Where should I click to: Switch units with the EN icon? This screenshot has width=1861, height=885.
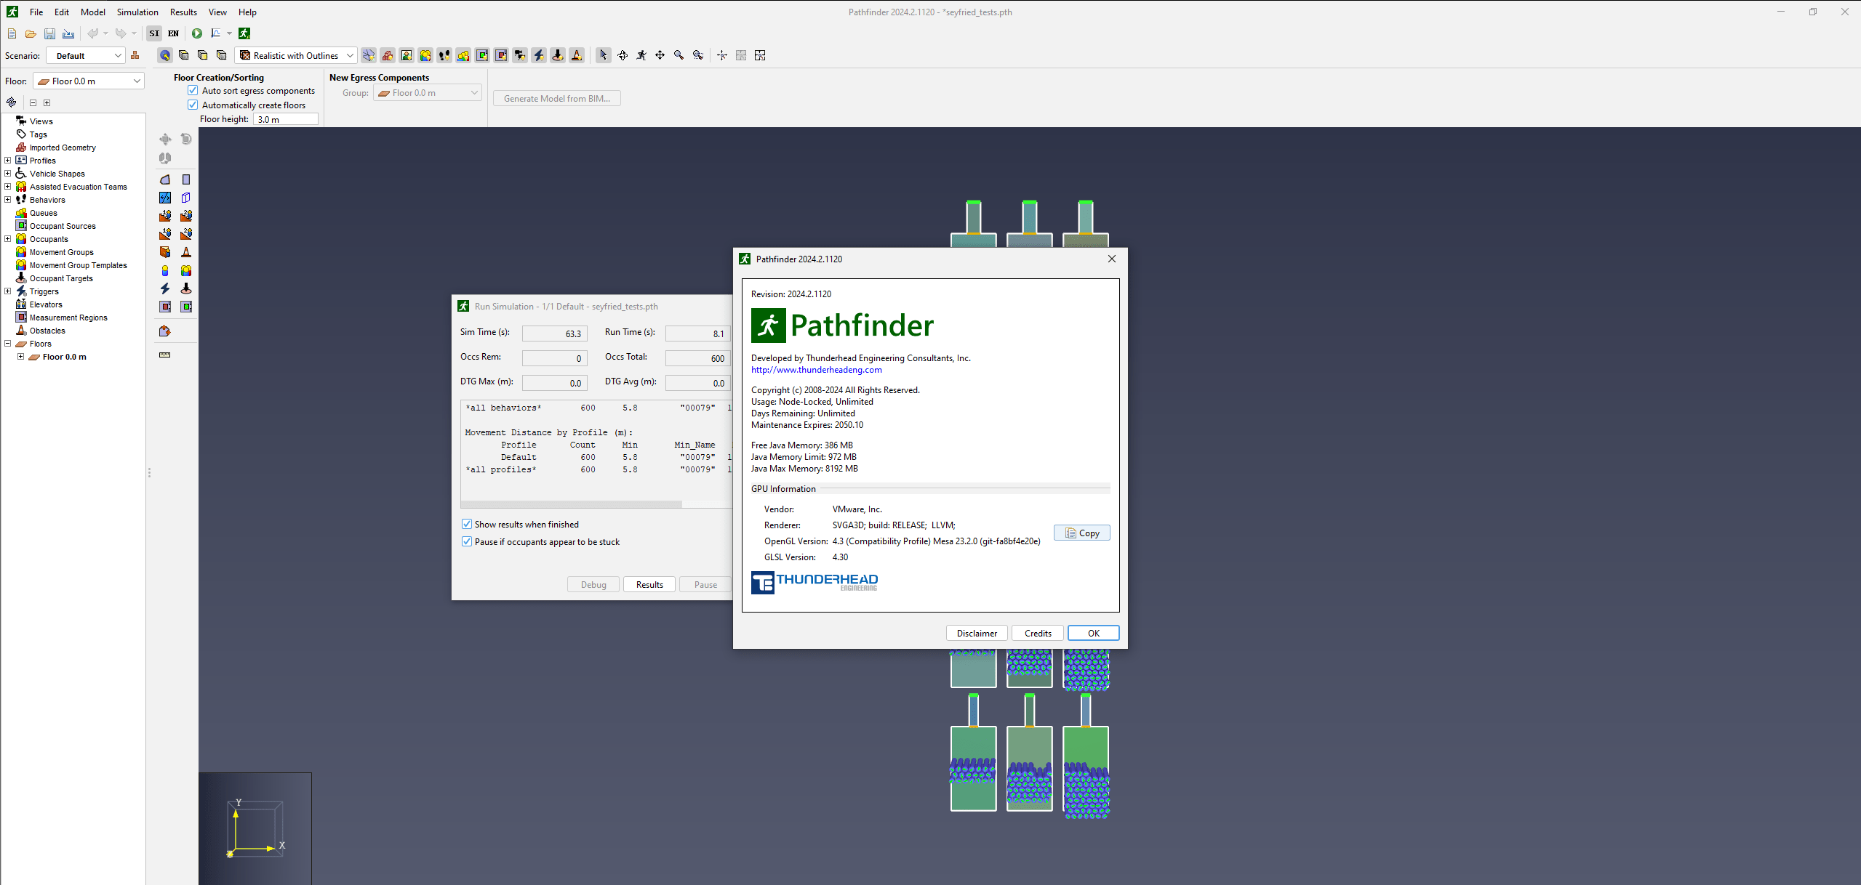(x=173, y=33)
